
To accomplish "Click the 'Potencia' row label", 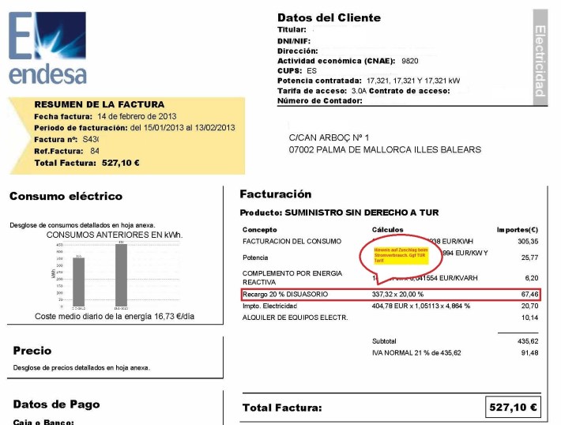I will pyautogui.click(x=255, y=258).
